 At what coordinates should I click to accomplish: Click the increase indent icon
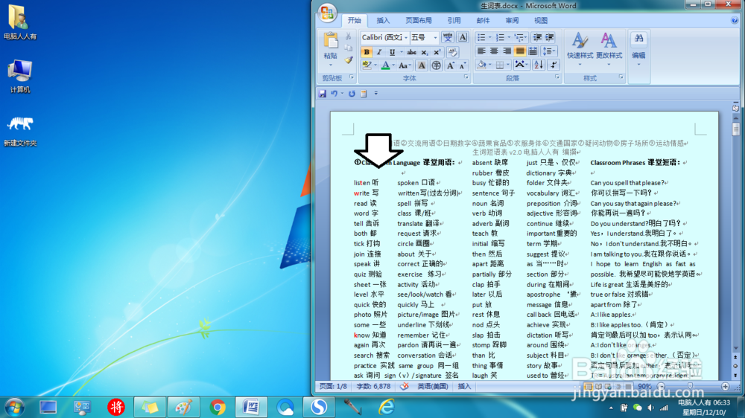[550, 37]
